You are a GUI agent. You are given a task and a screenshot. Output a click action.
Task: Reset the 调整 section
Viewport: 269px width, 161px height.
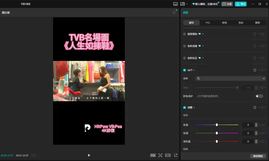pyautogui.click(x=255, y=107)
